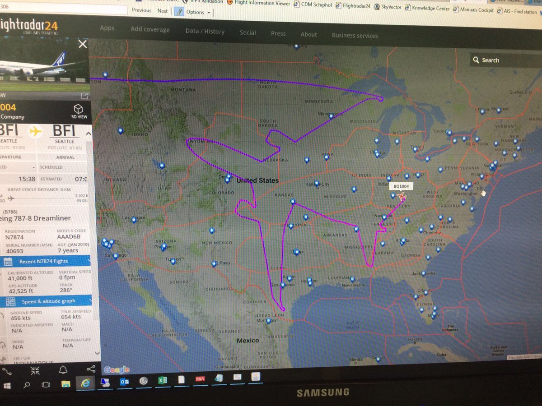Open the Data / History menu

(x=205, y=31)
